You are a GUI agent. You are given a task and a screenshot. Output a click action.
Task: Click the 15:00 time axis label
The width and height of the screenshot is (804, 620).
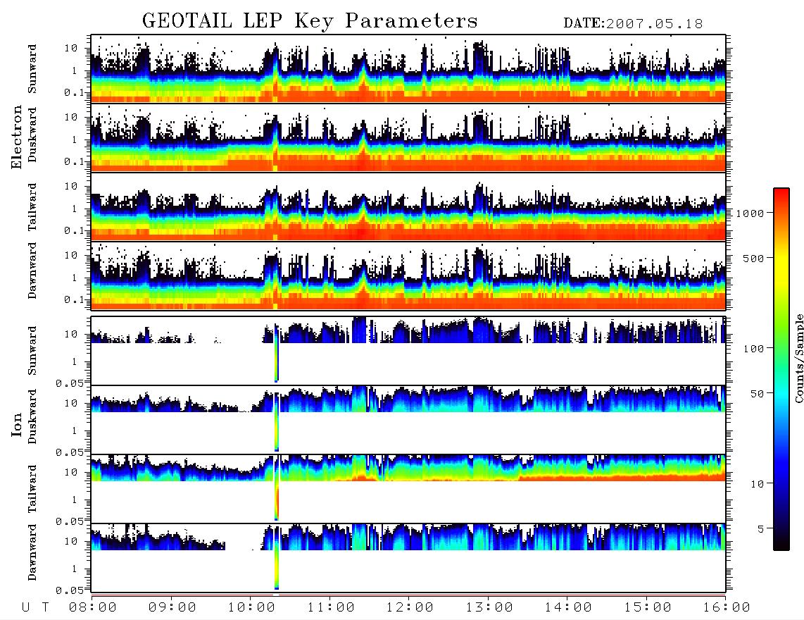(x=648, y=607)
